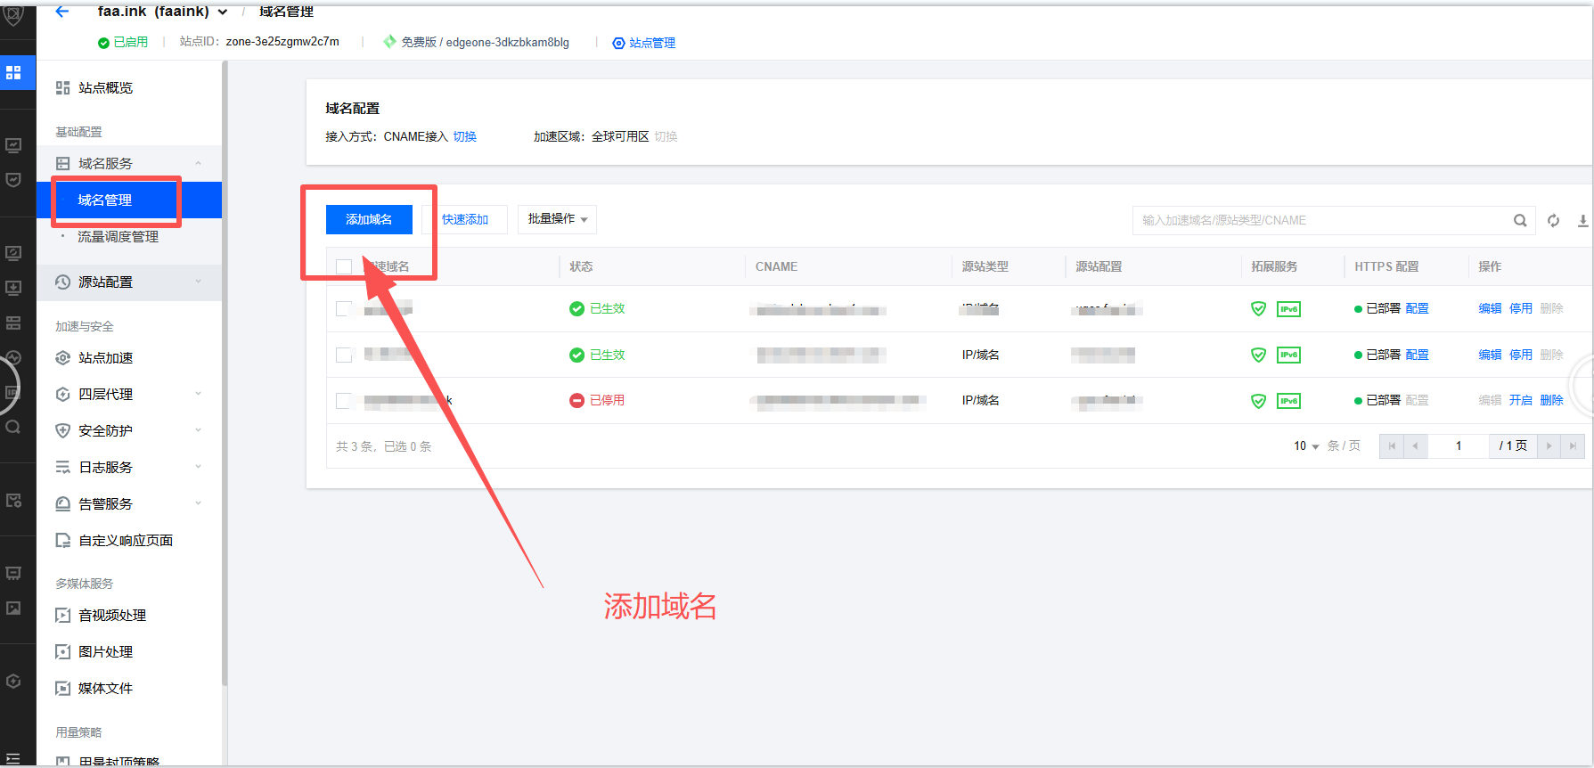The image size is (1594, 768).
Task: Refresh the domain list with the circular arrows icon
Action: (1553, 220)
